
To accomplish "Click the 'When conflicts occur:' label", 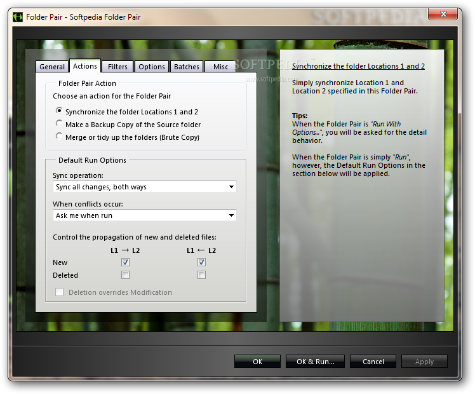I will pos(88,204).
